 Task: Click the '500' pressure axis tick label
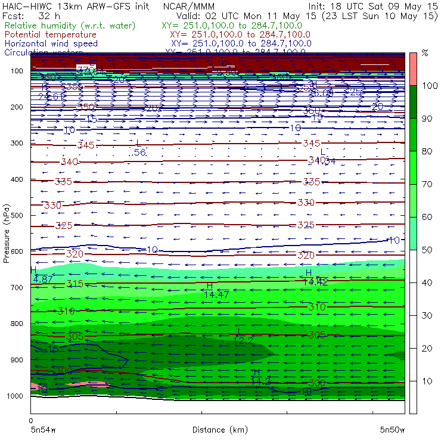pyautogui.click(x=17, y=216)
